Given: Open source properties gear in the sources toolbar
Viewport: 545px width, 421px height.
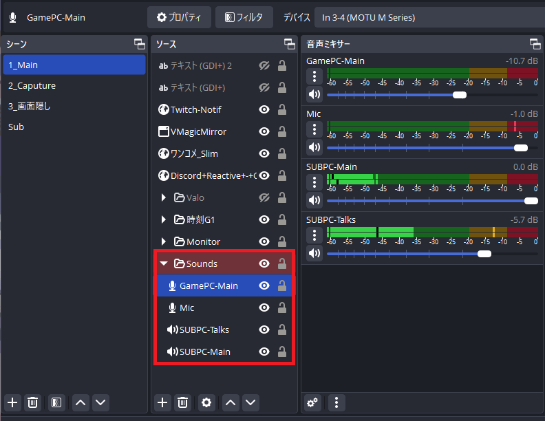Looking at the screenshot, I should (206, 402).
